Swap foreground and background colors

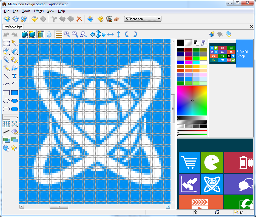204,43
